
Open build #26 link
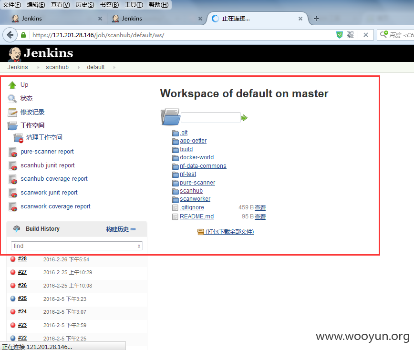[22, 285]
